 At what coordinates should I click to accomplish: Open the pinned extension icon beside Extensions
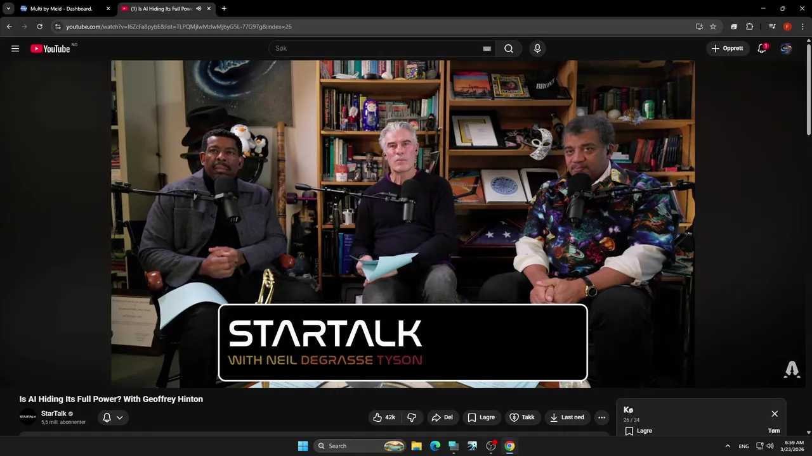734,27
